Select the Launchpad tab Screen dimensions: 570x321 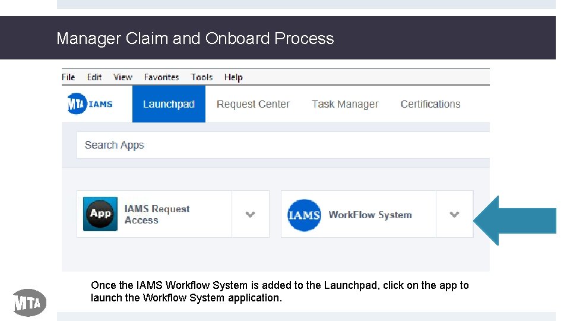coord(169,103)
